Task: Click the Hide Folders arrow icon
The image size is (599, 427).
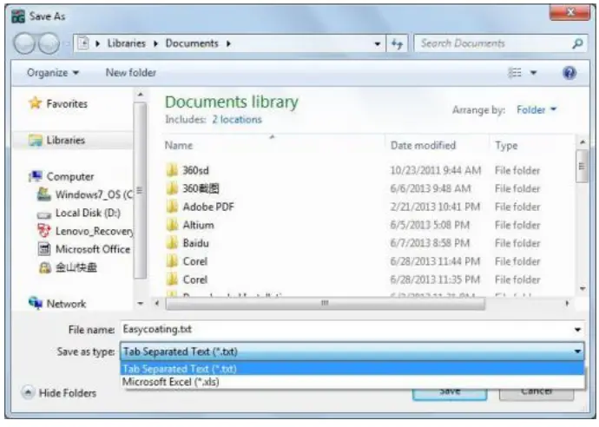Action: 28,392
